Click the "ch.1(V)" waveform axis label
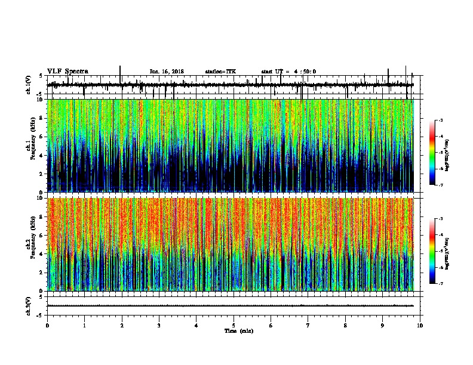 29,85
